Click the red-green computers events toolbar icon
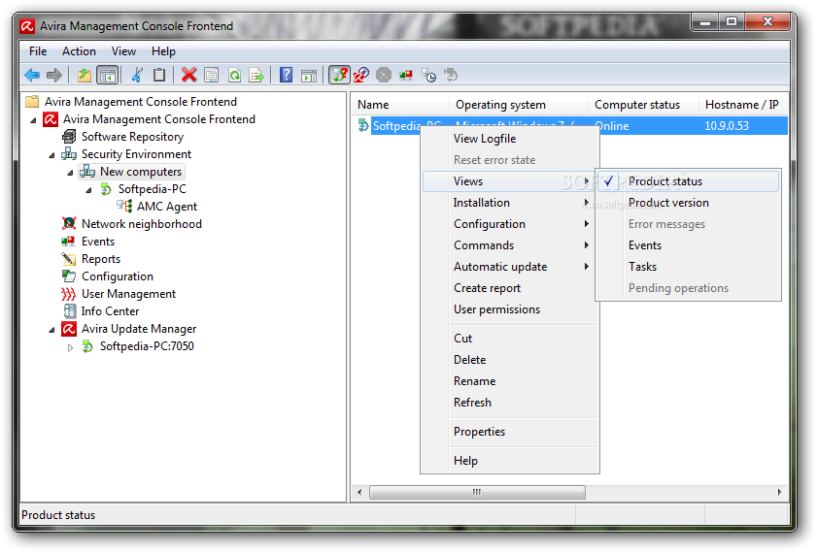Screen dimensions: 817x552 (406, 76)
